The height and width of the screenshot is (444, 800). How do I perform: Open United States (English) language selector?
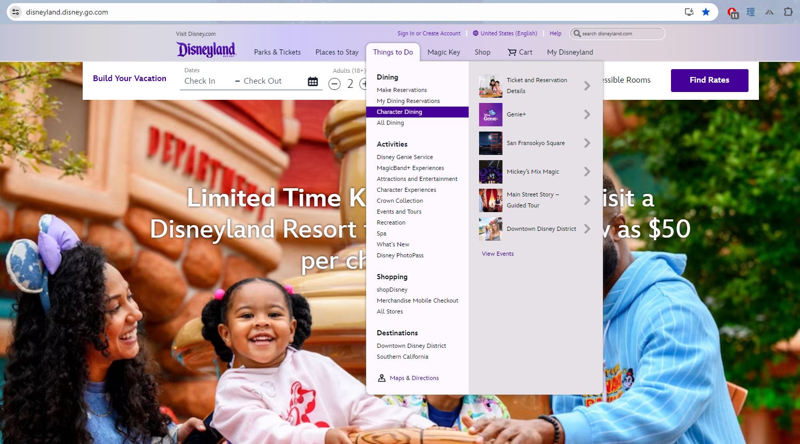pos(509,33)
